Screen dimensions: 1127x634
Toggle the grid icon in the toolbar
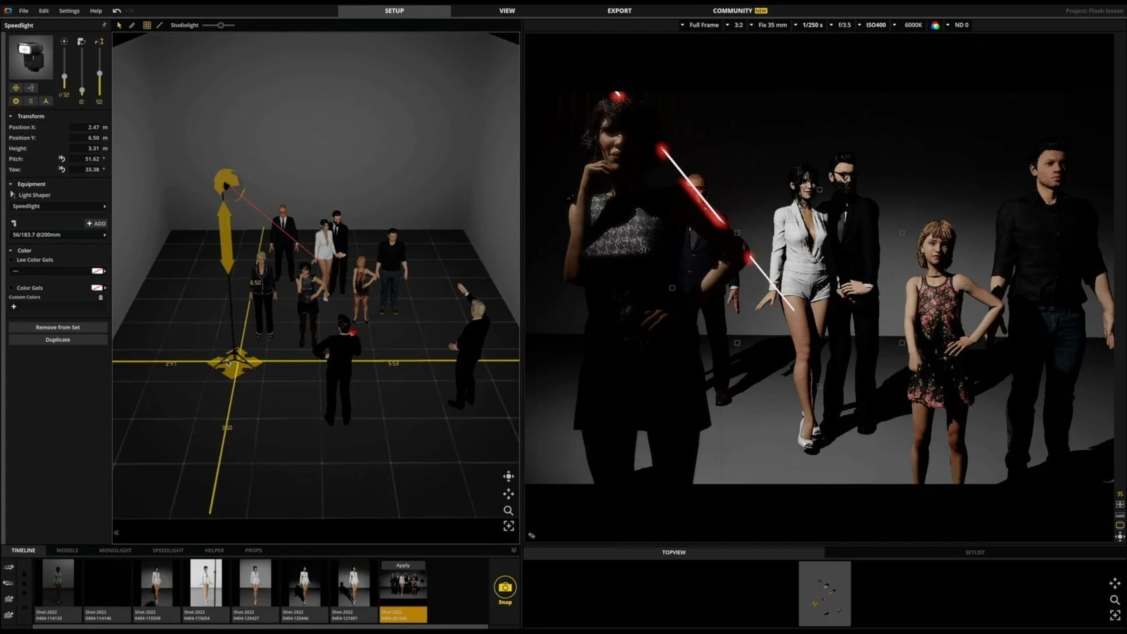(x=147, y=25)
